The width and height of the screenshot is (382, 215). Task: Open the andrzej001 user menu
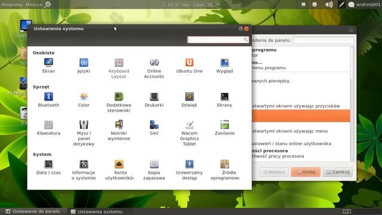[364, 4]
